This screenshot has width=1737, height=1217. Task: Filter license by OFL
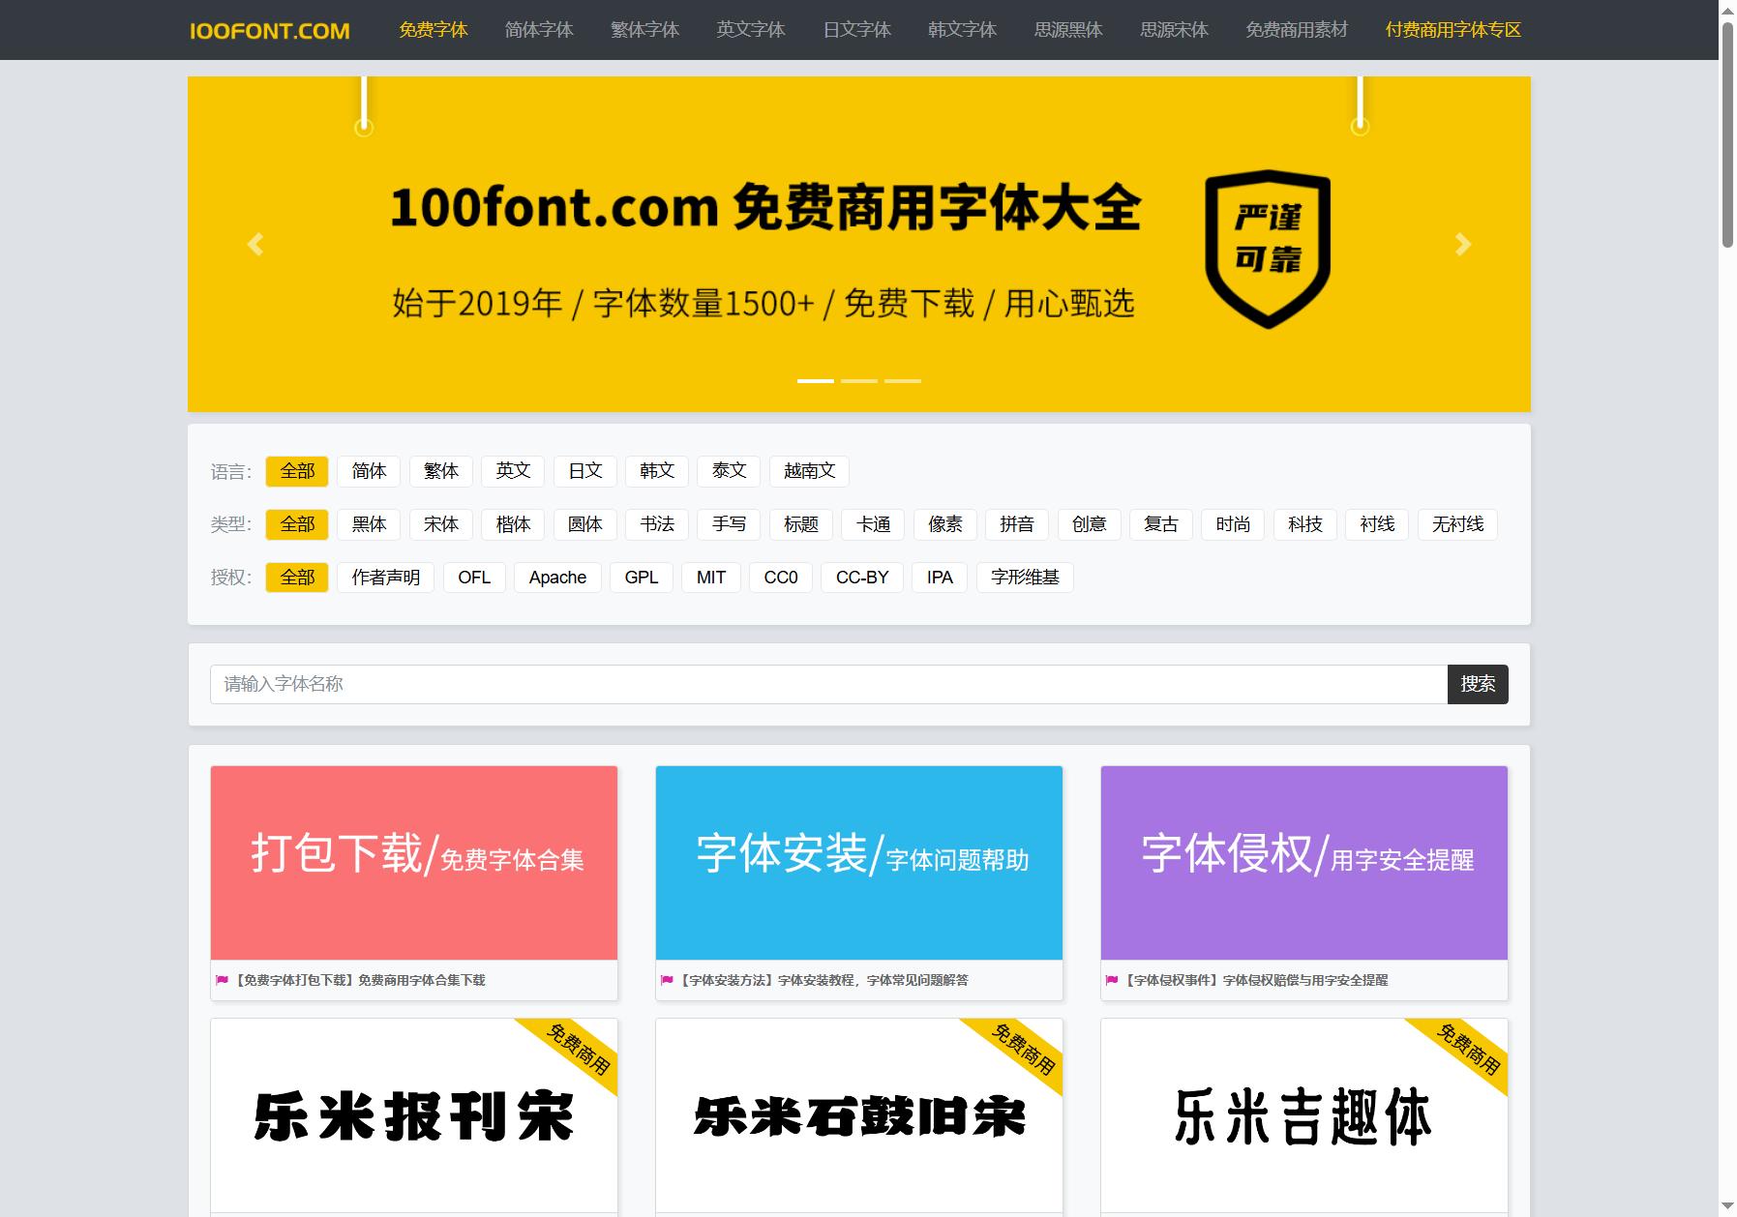pos(474,578)
